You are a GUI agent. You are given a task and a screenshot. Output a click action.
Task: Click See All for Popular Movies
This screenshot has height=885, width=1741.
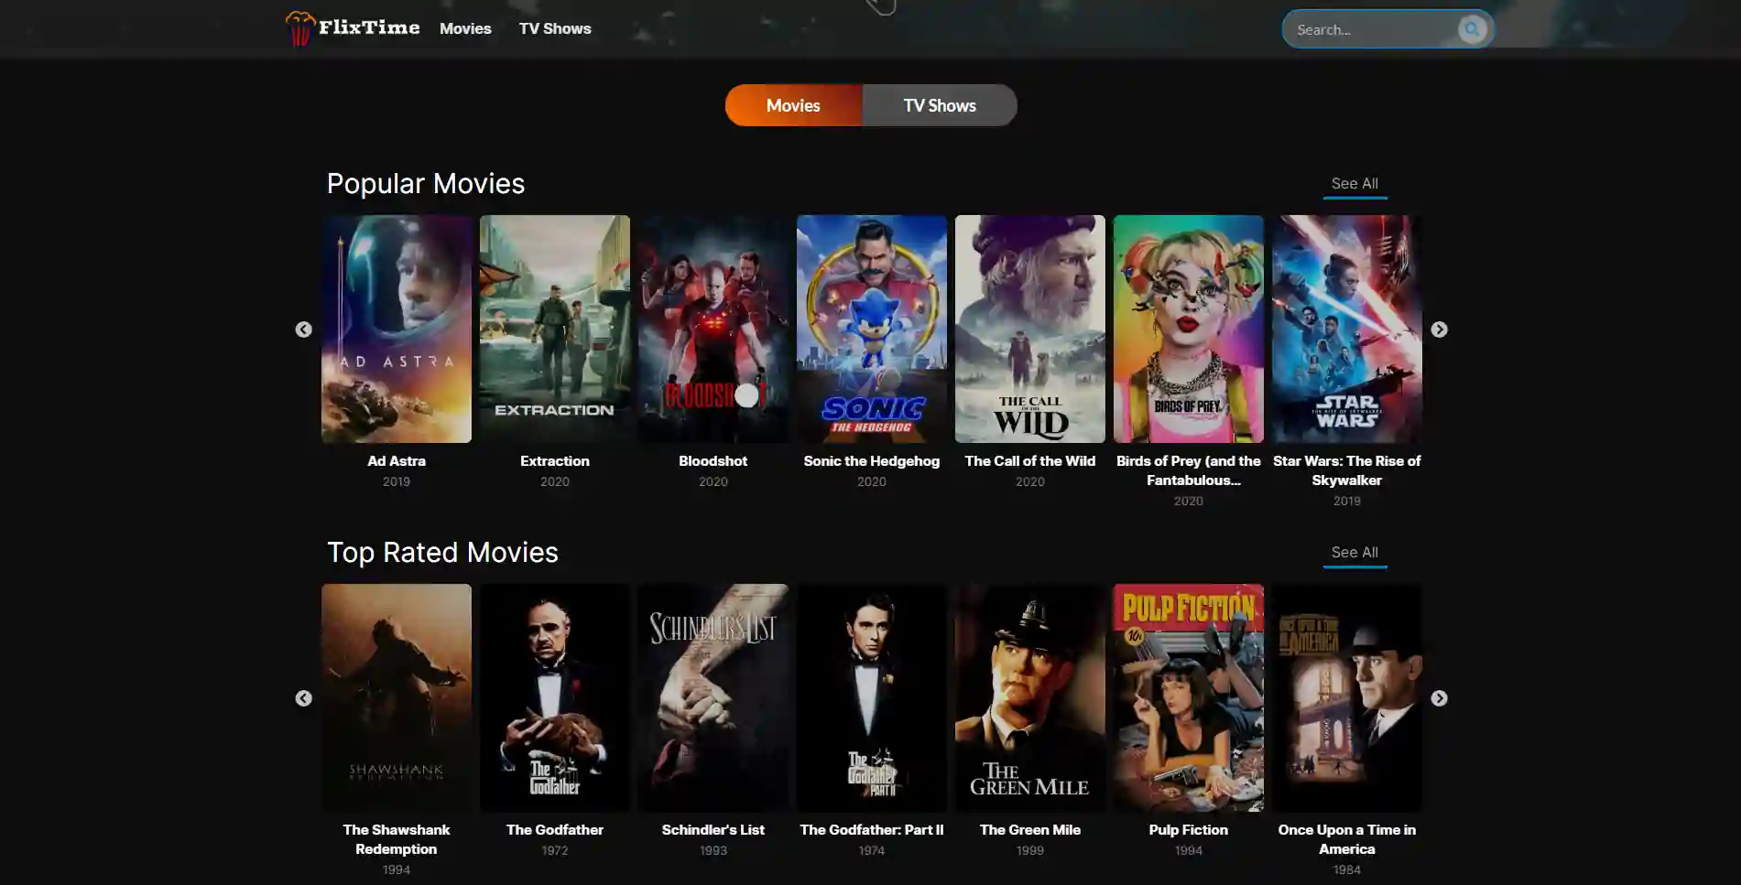pos(1355,184)
